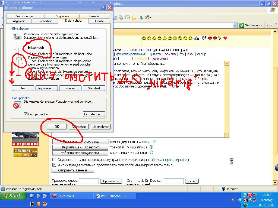Open the address bar dropdown arrow
Screen dimensions: 278x208
point(235,25)
